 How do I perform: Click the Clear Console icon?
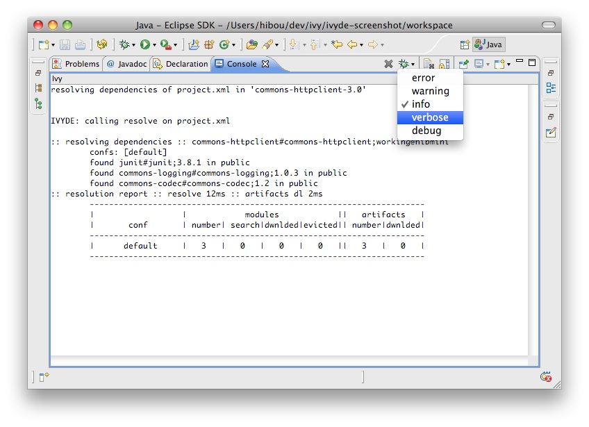(x=429, y=64)
